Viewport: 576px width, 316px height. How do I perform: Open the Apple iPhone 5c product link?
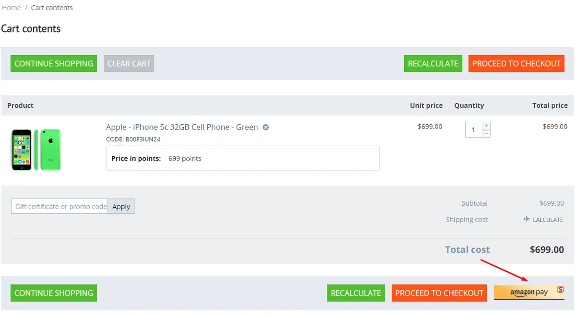(x=182, y=127)
